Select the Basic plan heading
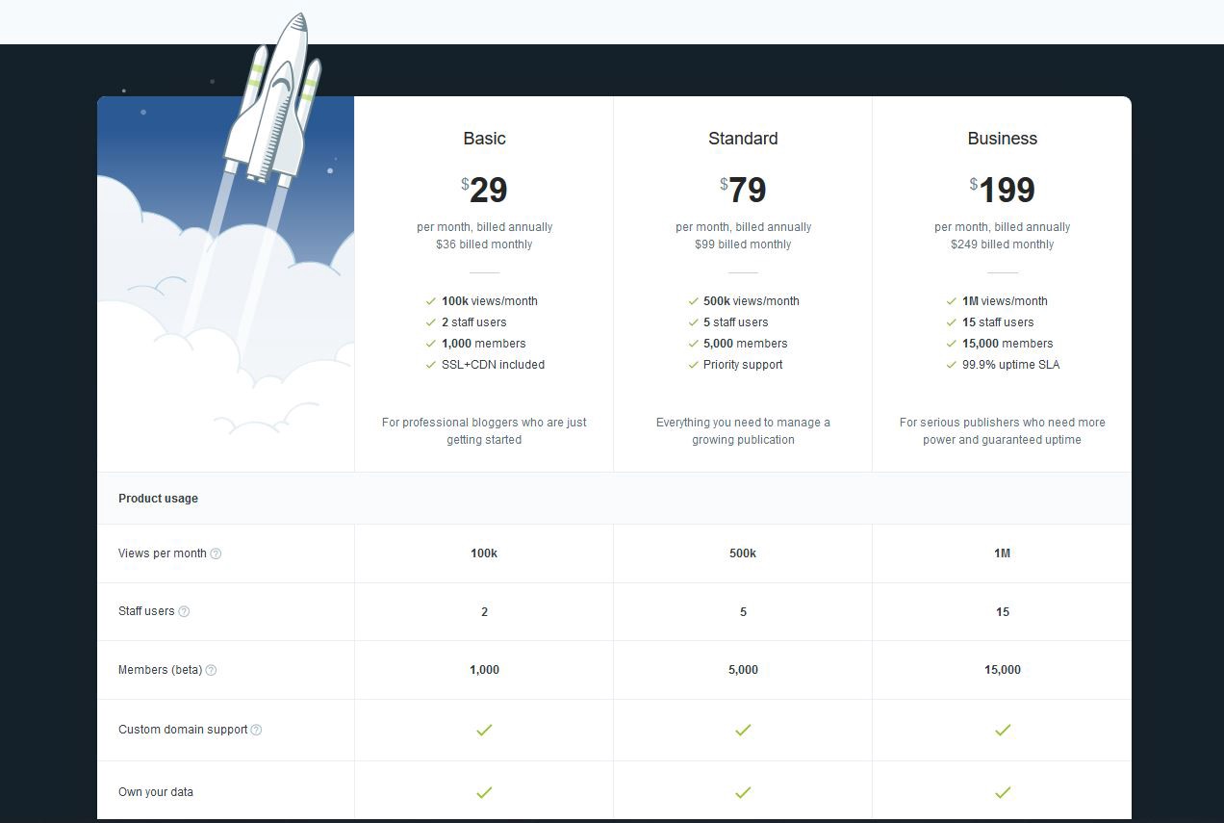Viewport: 1224px width, 823px height. 484,139
